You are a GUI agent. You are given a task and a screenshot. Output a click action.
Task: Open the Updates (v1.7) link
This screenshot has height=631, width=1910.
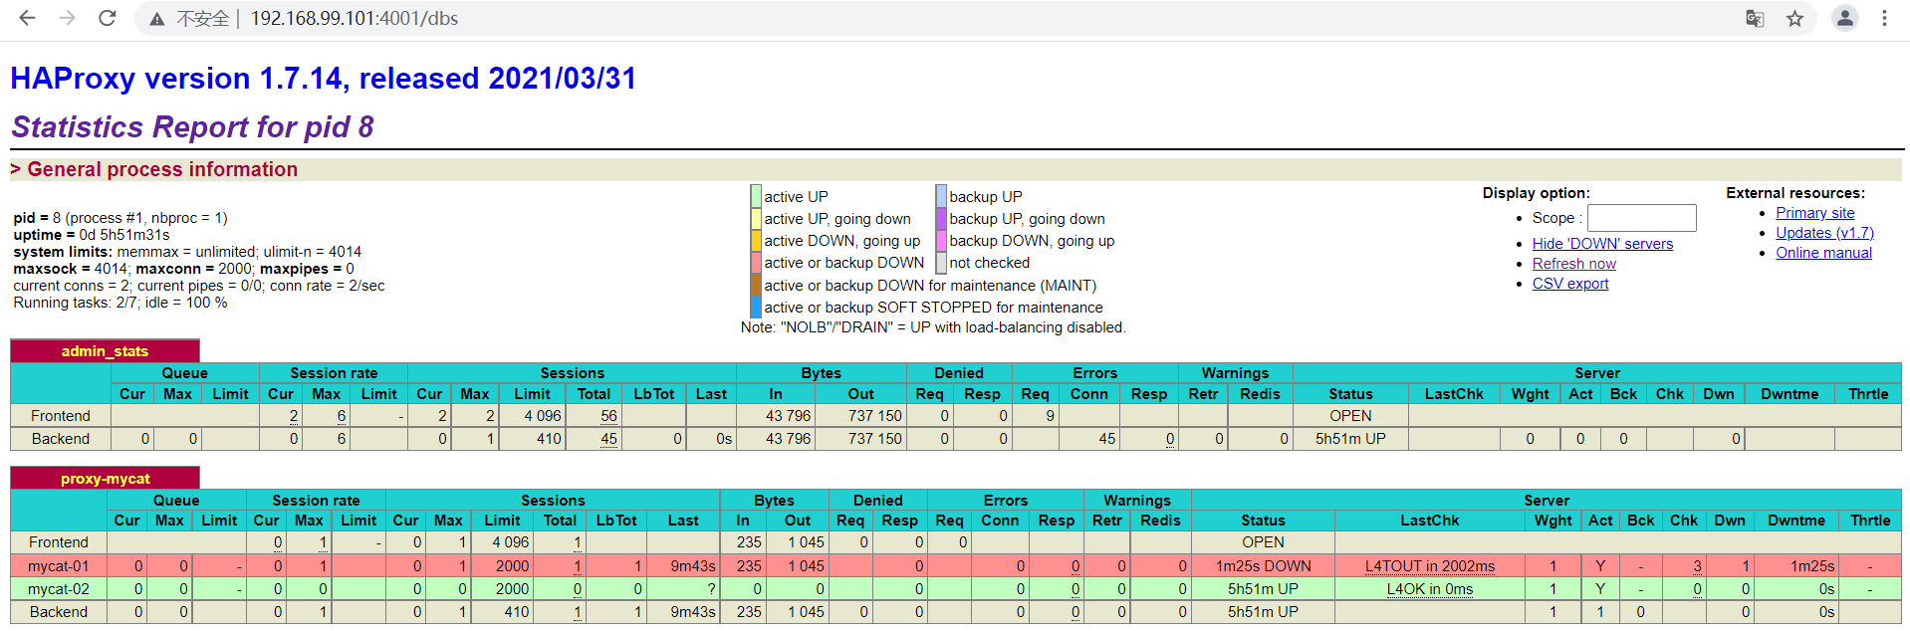1824,233
